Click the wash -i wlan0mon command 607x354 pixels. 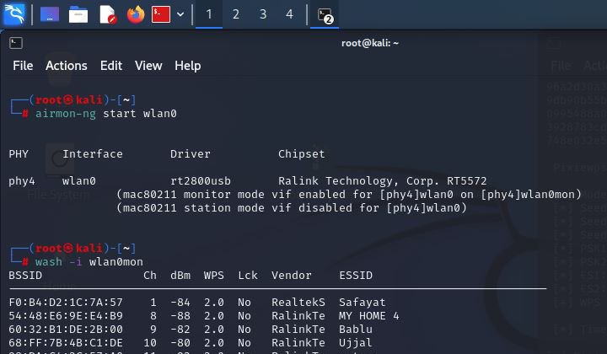[x=89, y=262]
